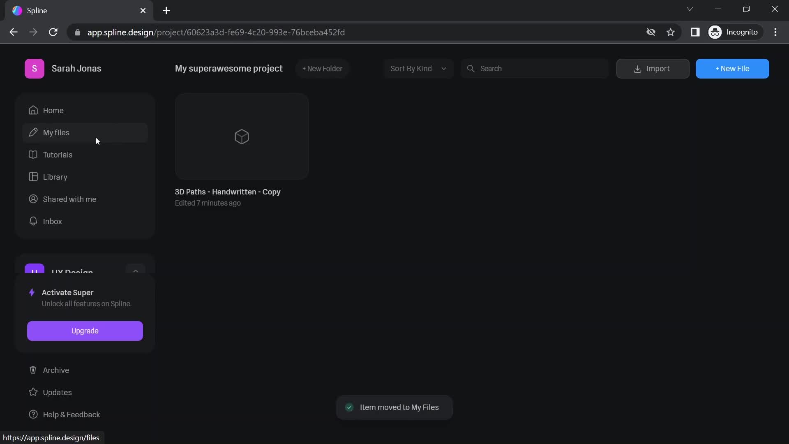The width and height of the screenshot is (789, 444).
Task: Click the Import button
Action: point(653,68)
